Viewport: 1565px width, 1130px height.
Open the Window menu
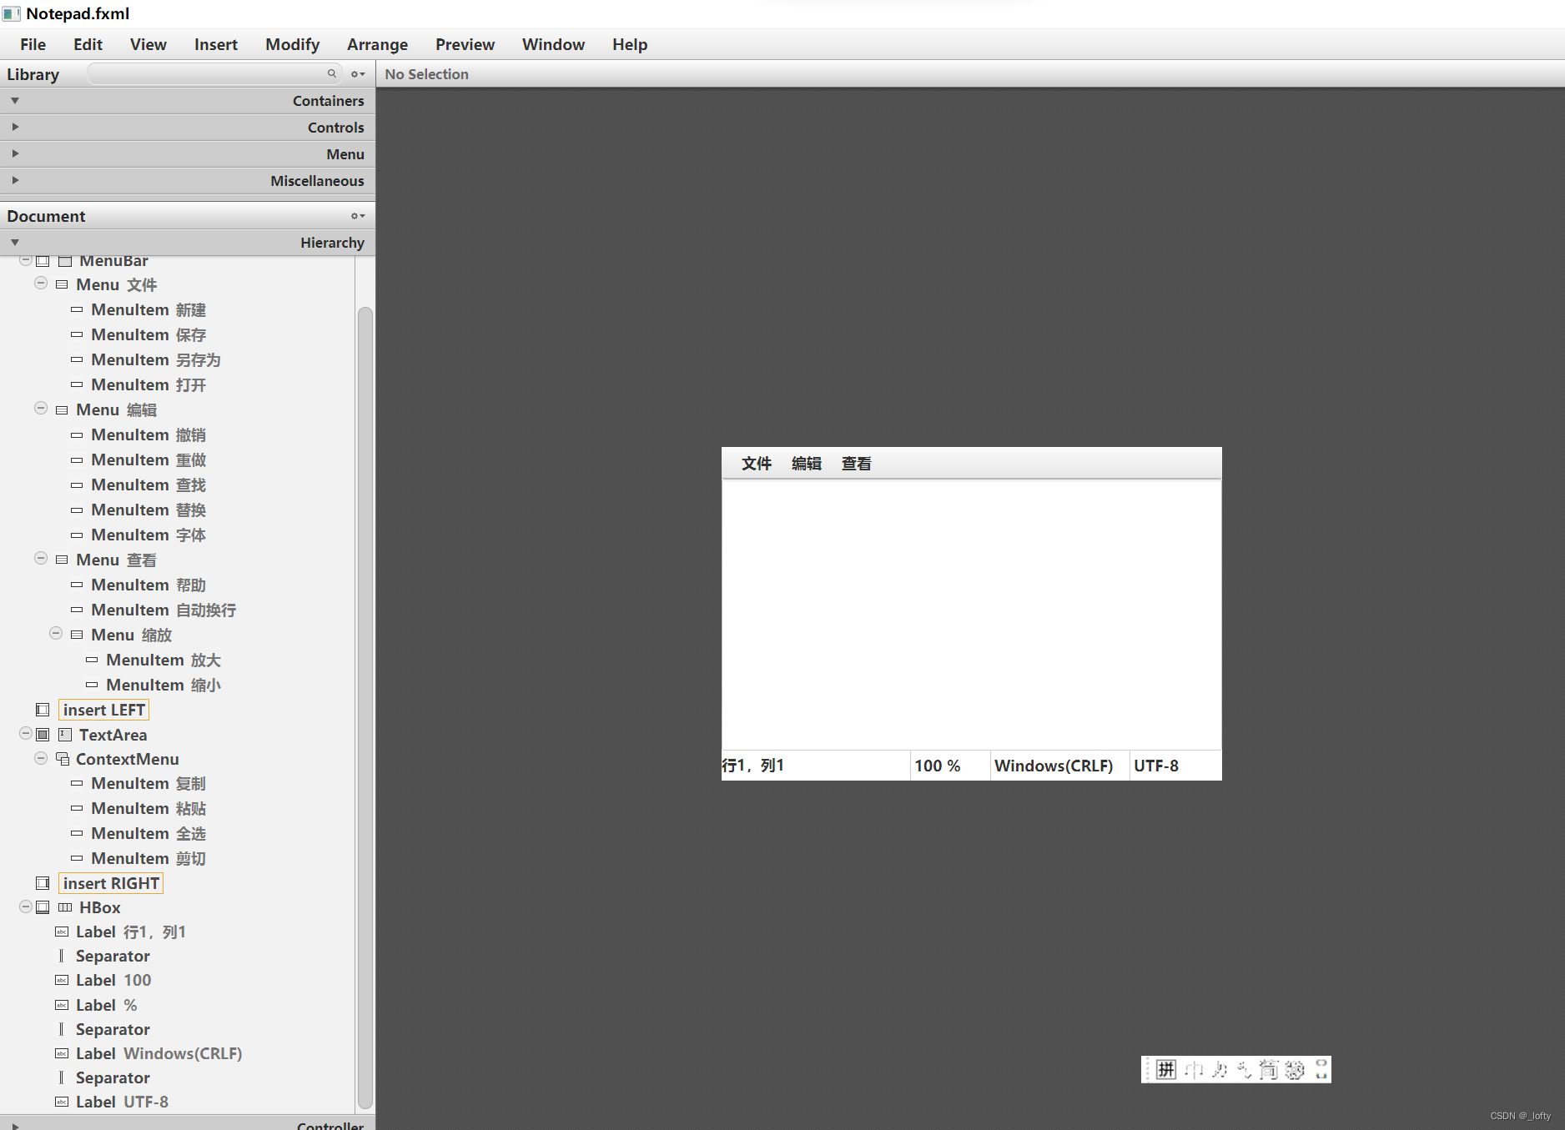point(553,44)
